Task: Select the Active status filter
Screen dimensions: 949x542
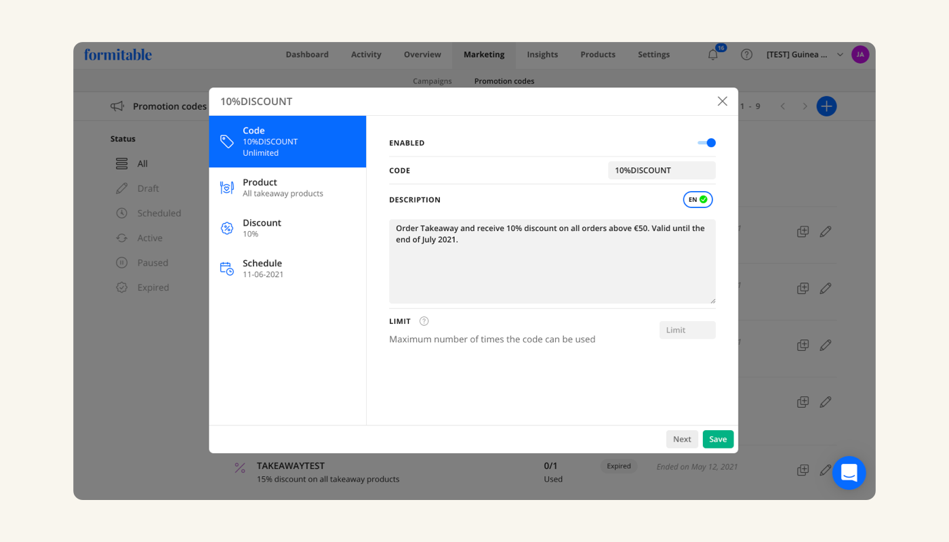Action: (x=149, y=238)
